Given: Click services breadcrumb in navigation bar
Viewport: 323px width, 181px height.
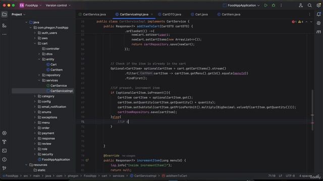Looking at the screenshot, I should coord(119,176).
